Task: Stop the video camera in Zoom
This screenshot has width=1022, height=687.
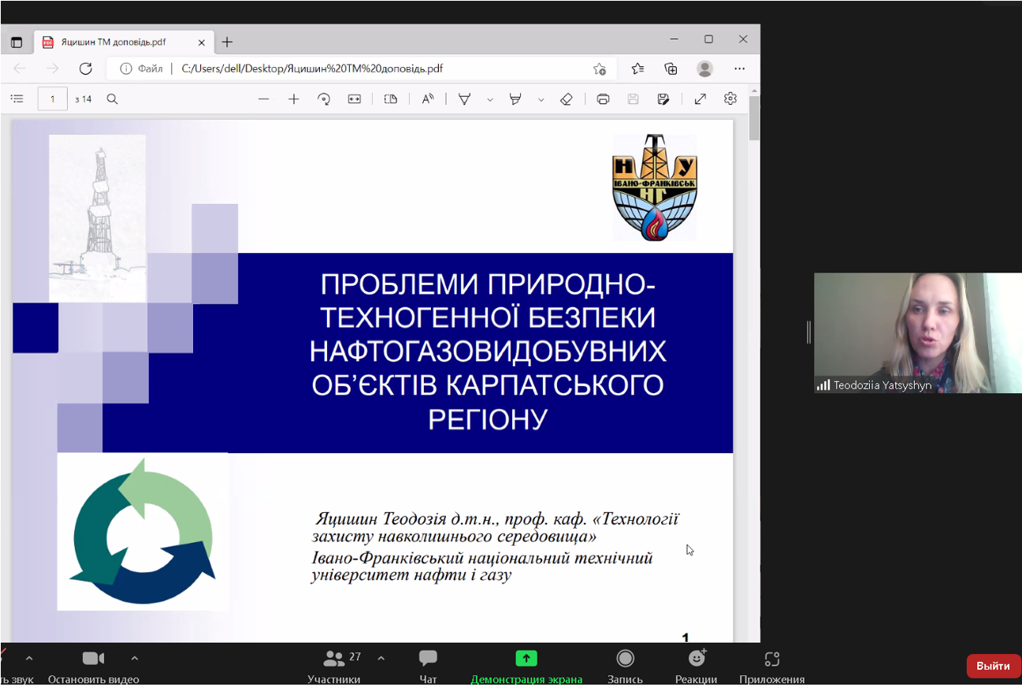Action: click(93, 666)
